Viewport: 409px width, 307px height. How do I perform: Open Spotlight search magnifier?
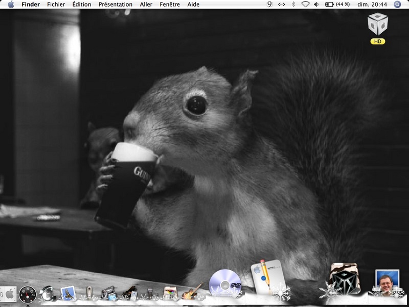(398, 5)
